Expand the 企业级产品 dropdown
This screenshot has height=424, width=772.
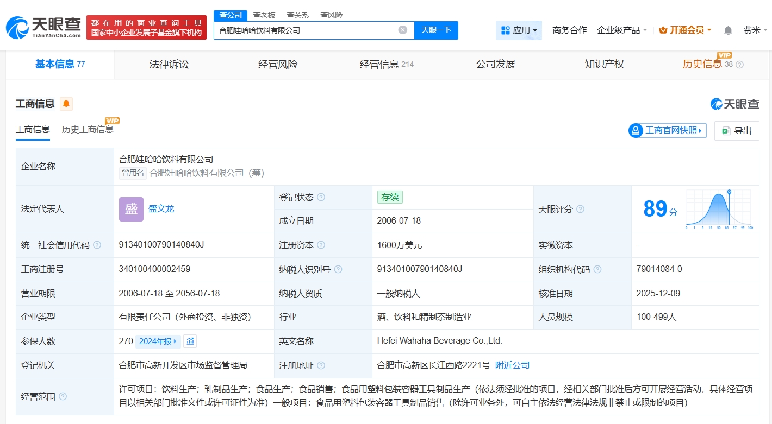(x=622, y=30)
